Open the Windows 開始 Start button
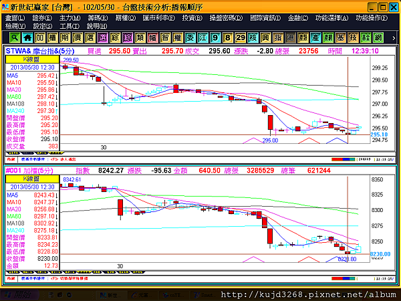401x301 pixels. [19, 295]
